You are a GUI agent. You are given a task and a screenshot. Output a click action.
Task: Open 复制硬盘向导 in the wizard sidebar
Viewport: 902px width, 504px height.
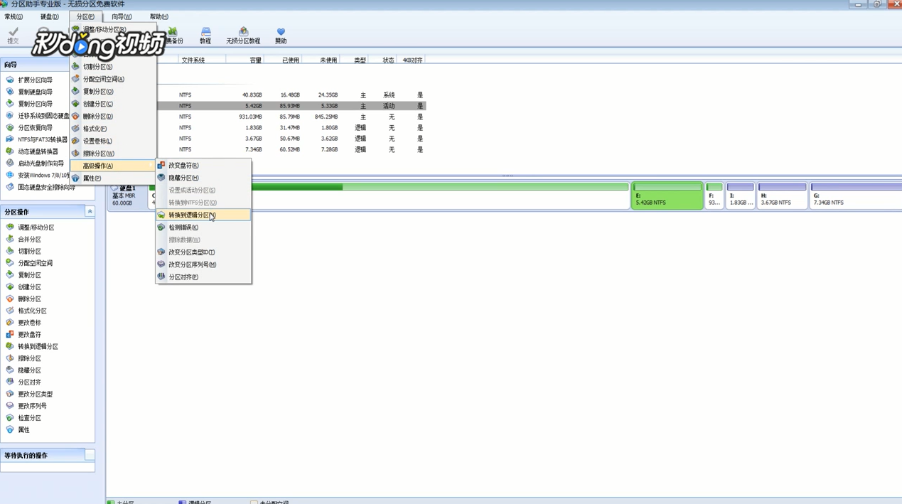coord(35,92)
